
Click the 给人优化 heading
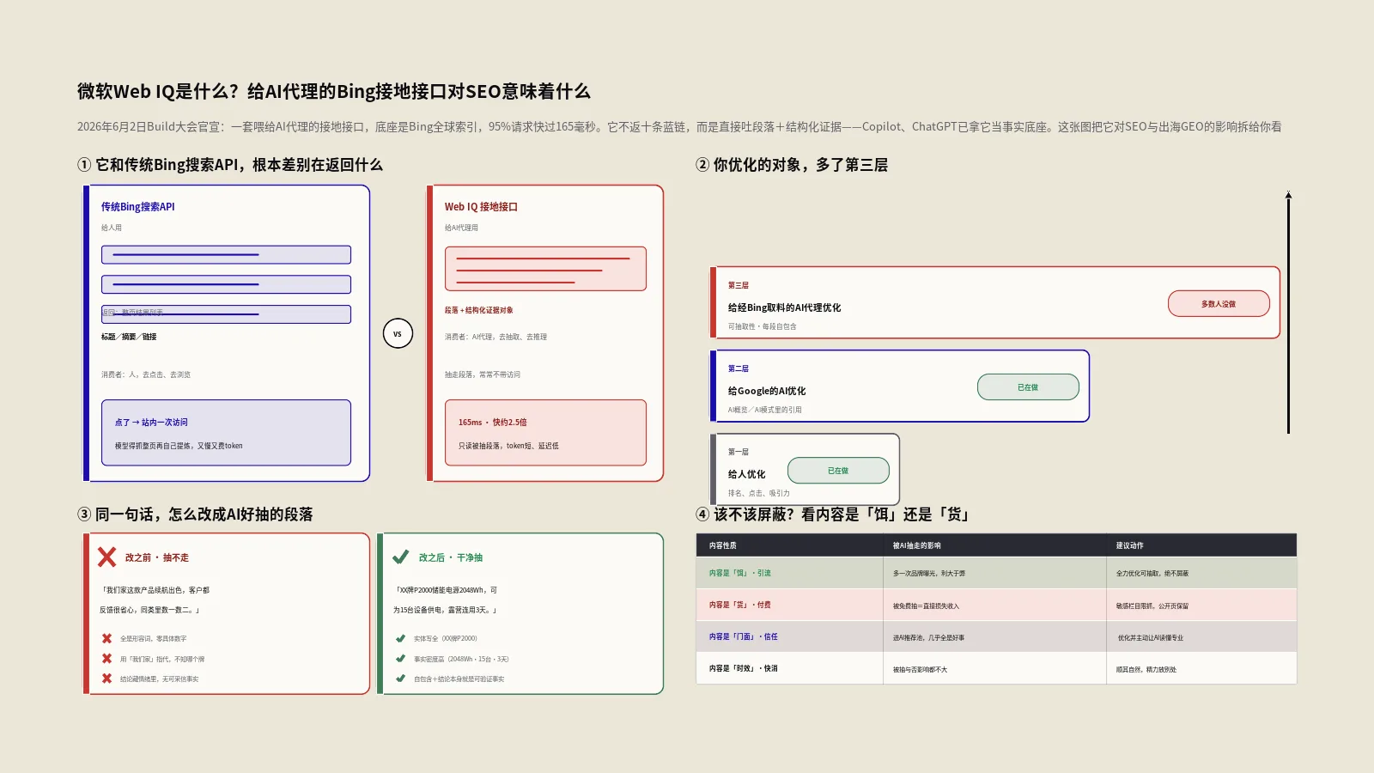coord(746,474)
